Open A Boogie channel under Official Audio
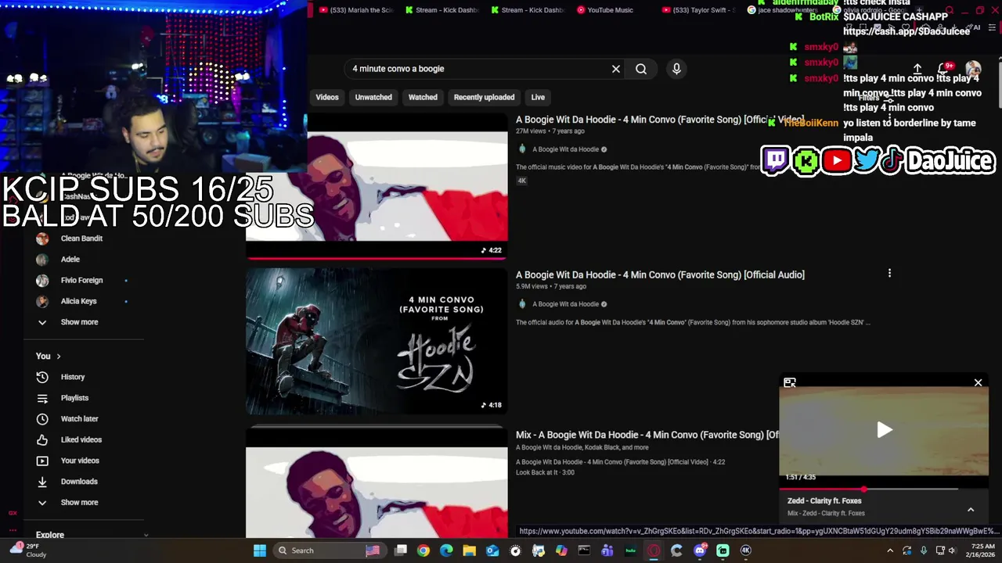 click(x=565, y=304)
